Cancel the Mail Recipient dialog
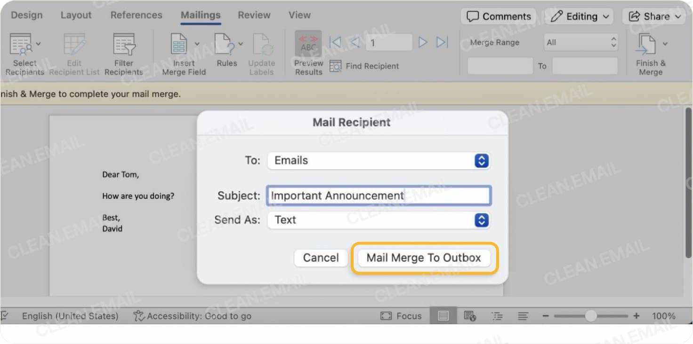Viewport: 693px width, 344px height. tap(321, 258)
